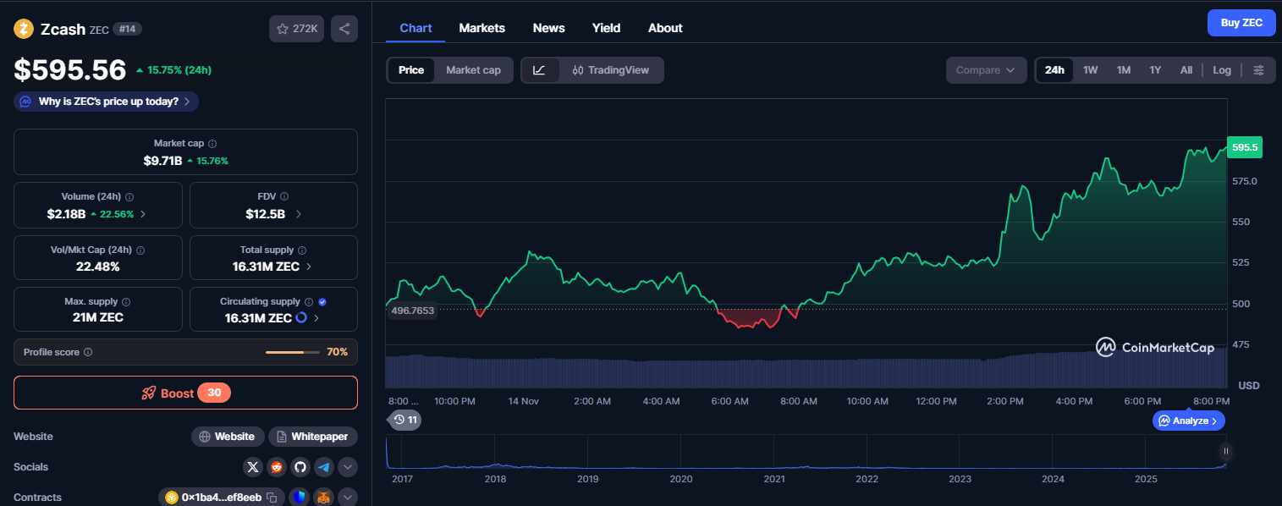The image size is (1282, 506).
Task: Select the 1M time range
Action: [1124, 70]
